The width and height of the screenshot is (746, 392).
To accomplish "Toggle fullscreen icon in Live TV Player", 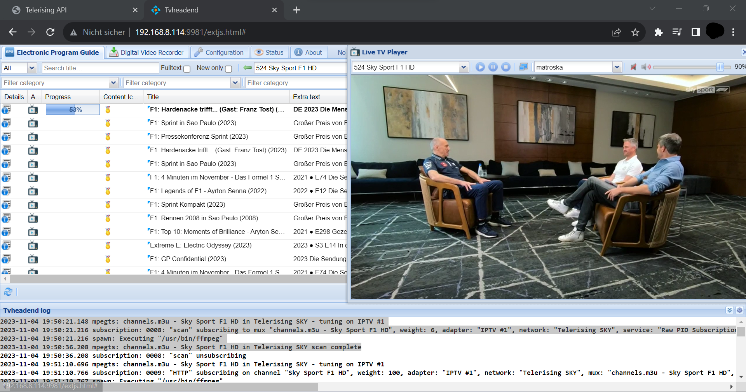I will coord(523,67).
